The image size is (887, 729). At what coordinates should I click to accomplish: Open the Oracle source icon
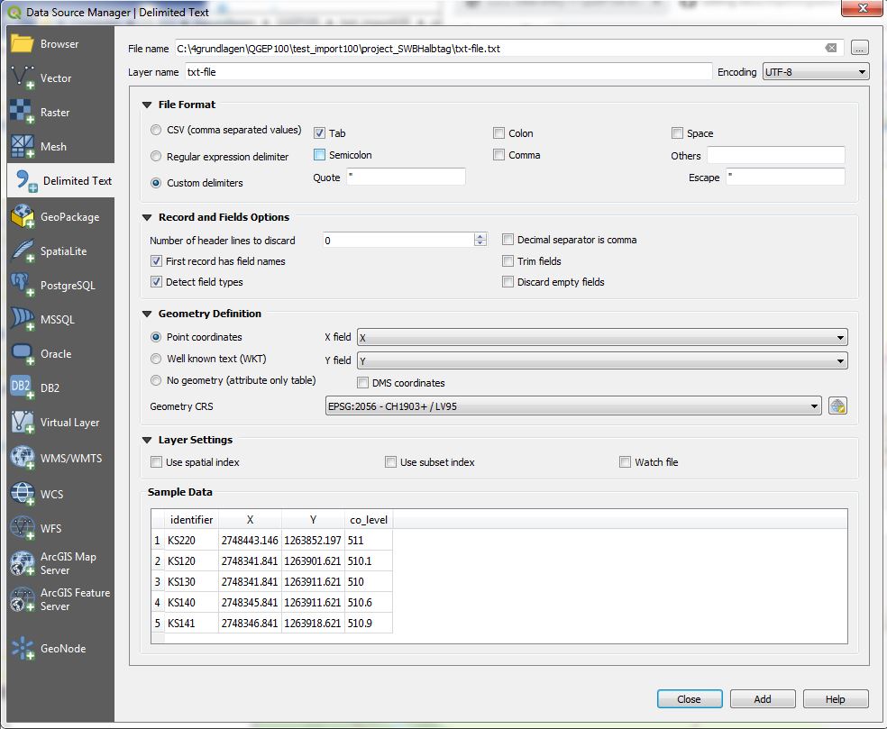coord(22,353)
